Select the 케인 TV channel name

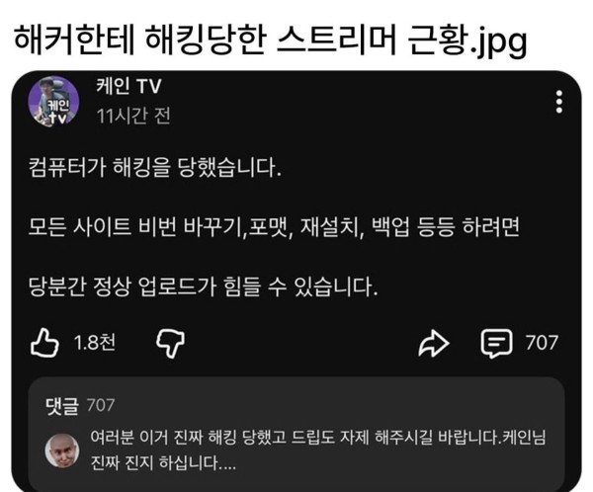click(x=128, y=86)
